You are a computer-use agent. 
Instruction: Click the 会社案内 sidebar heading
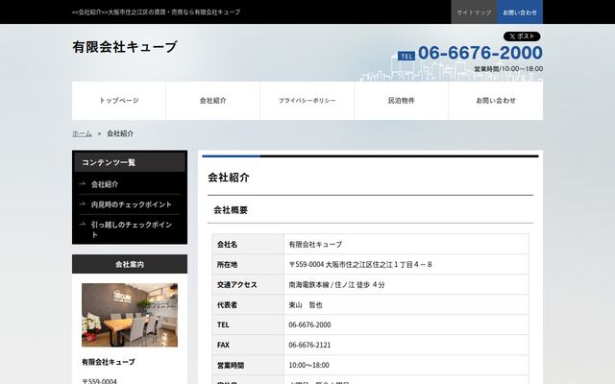pos(130,264)
